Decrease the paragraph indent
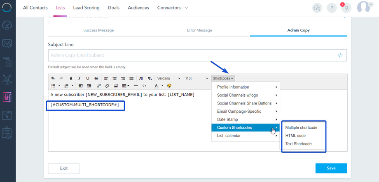 (x=81, y=86)
